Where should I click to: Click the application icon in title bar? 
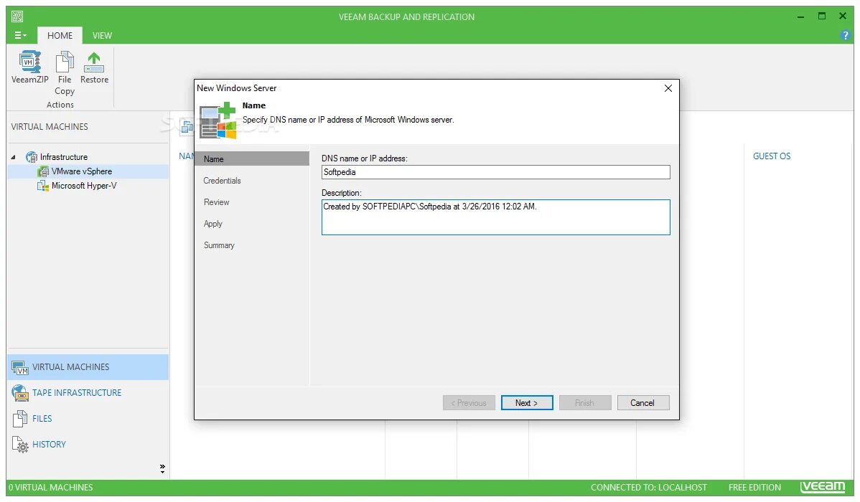17,16
